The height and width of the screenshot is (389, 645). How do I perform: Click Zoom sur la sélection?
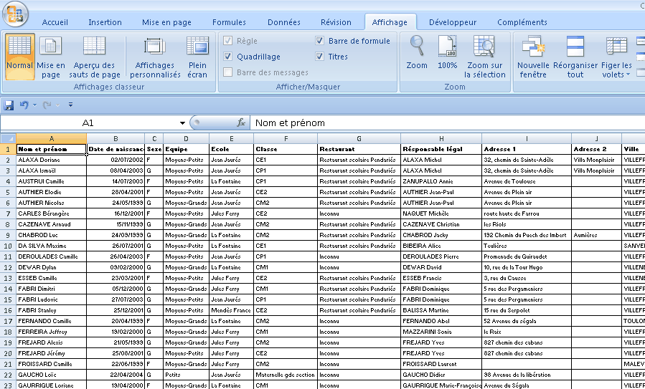coord(485,56)
